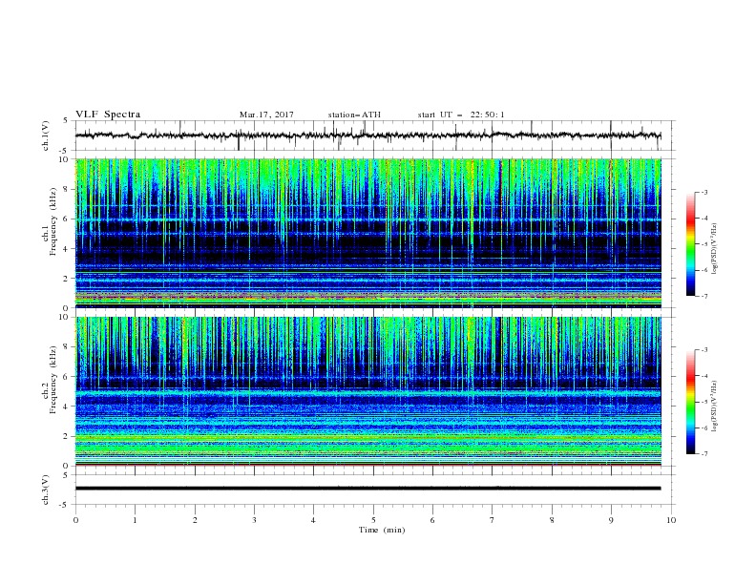Click ch.1 frequency axis tick "6"
756x584 pixels.
click(66, 219)
